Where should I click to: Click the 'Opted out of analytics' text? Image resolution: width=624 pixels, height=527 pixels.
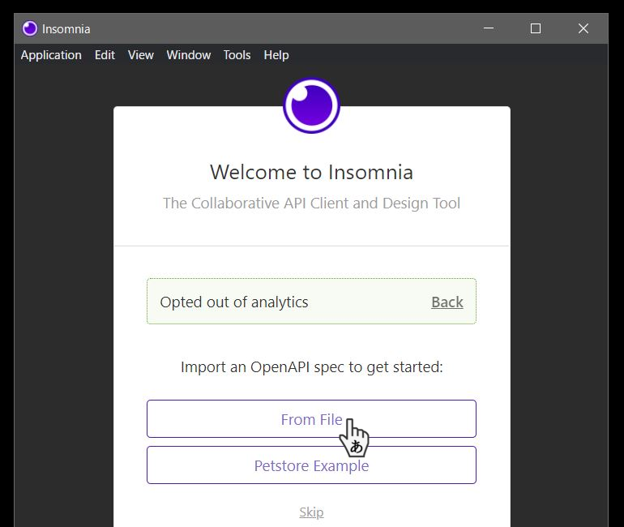coord(234,302)
